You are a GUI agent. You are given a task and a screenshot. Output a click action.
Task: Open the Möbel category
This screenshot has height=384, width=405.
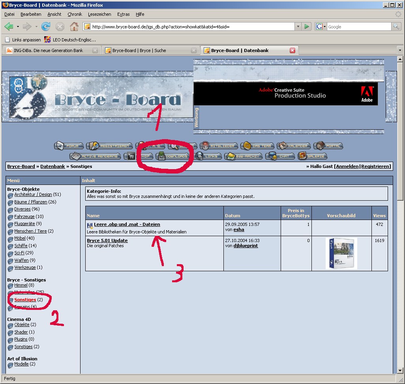point(20,238)
